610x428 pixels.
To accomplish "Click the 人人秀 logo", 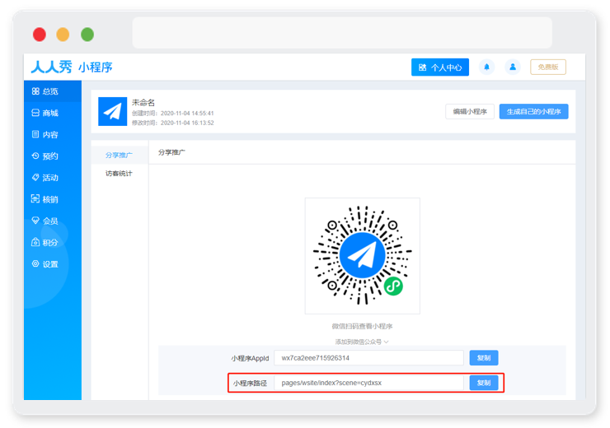I will pyautogui.click(x=51, y=67).
